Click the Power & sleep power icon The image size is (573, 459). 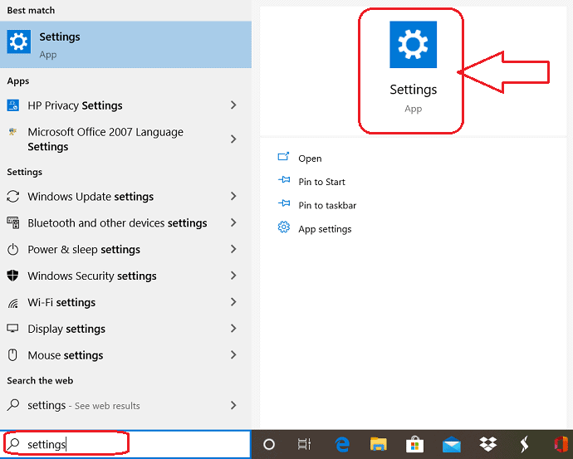12,249
